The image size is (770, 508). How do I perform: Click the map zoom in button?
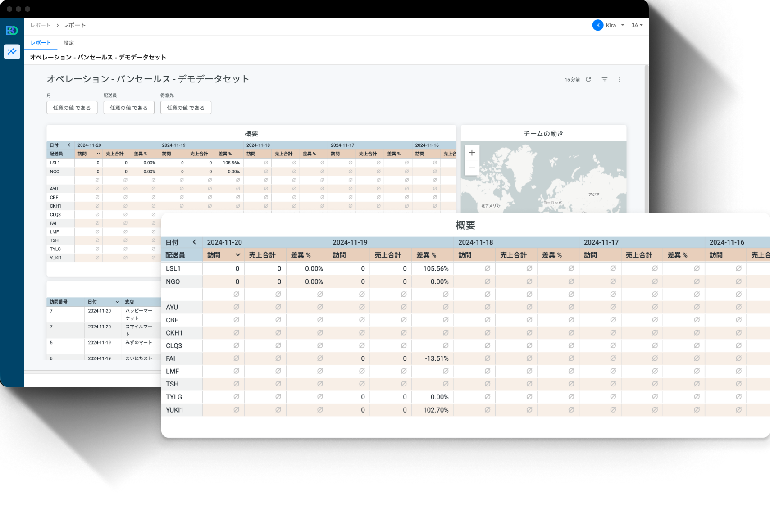click(472, 153)
